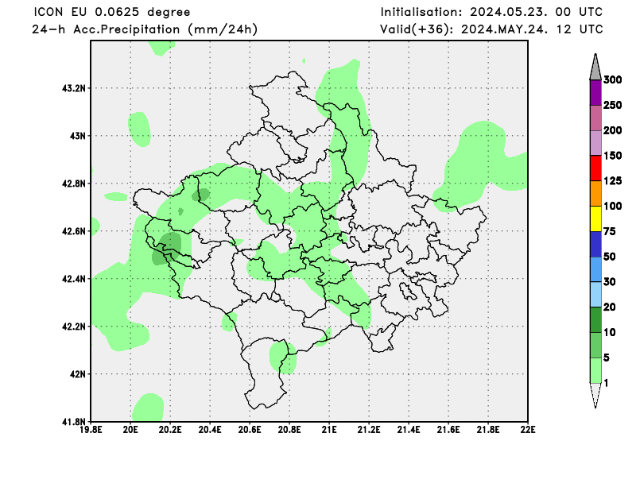Click the legend value 30
636x491 pixels.
click(609, 282)
